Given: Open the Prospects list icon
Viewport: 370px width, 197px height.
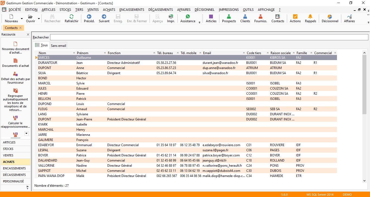Looking at the screenshot, I should pos(229,17).
